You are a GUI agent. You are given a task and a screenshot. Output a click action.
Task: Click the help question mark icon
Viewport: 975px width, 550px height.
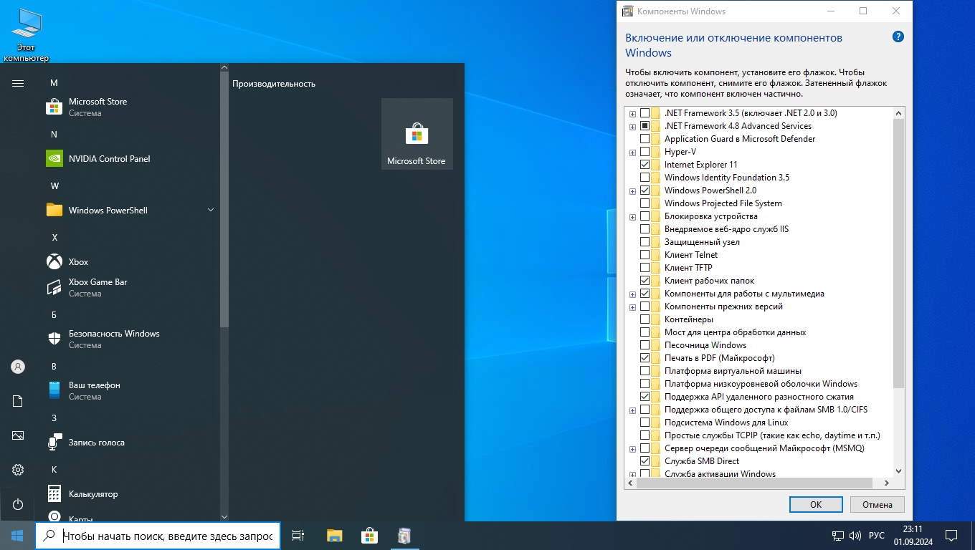coord(898,37)
